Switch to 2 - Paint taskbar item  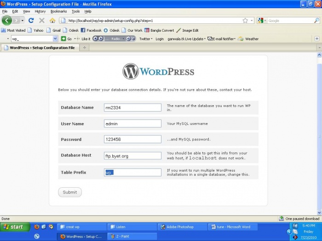[x=132, y=236]
